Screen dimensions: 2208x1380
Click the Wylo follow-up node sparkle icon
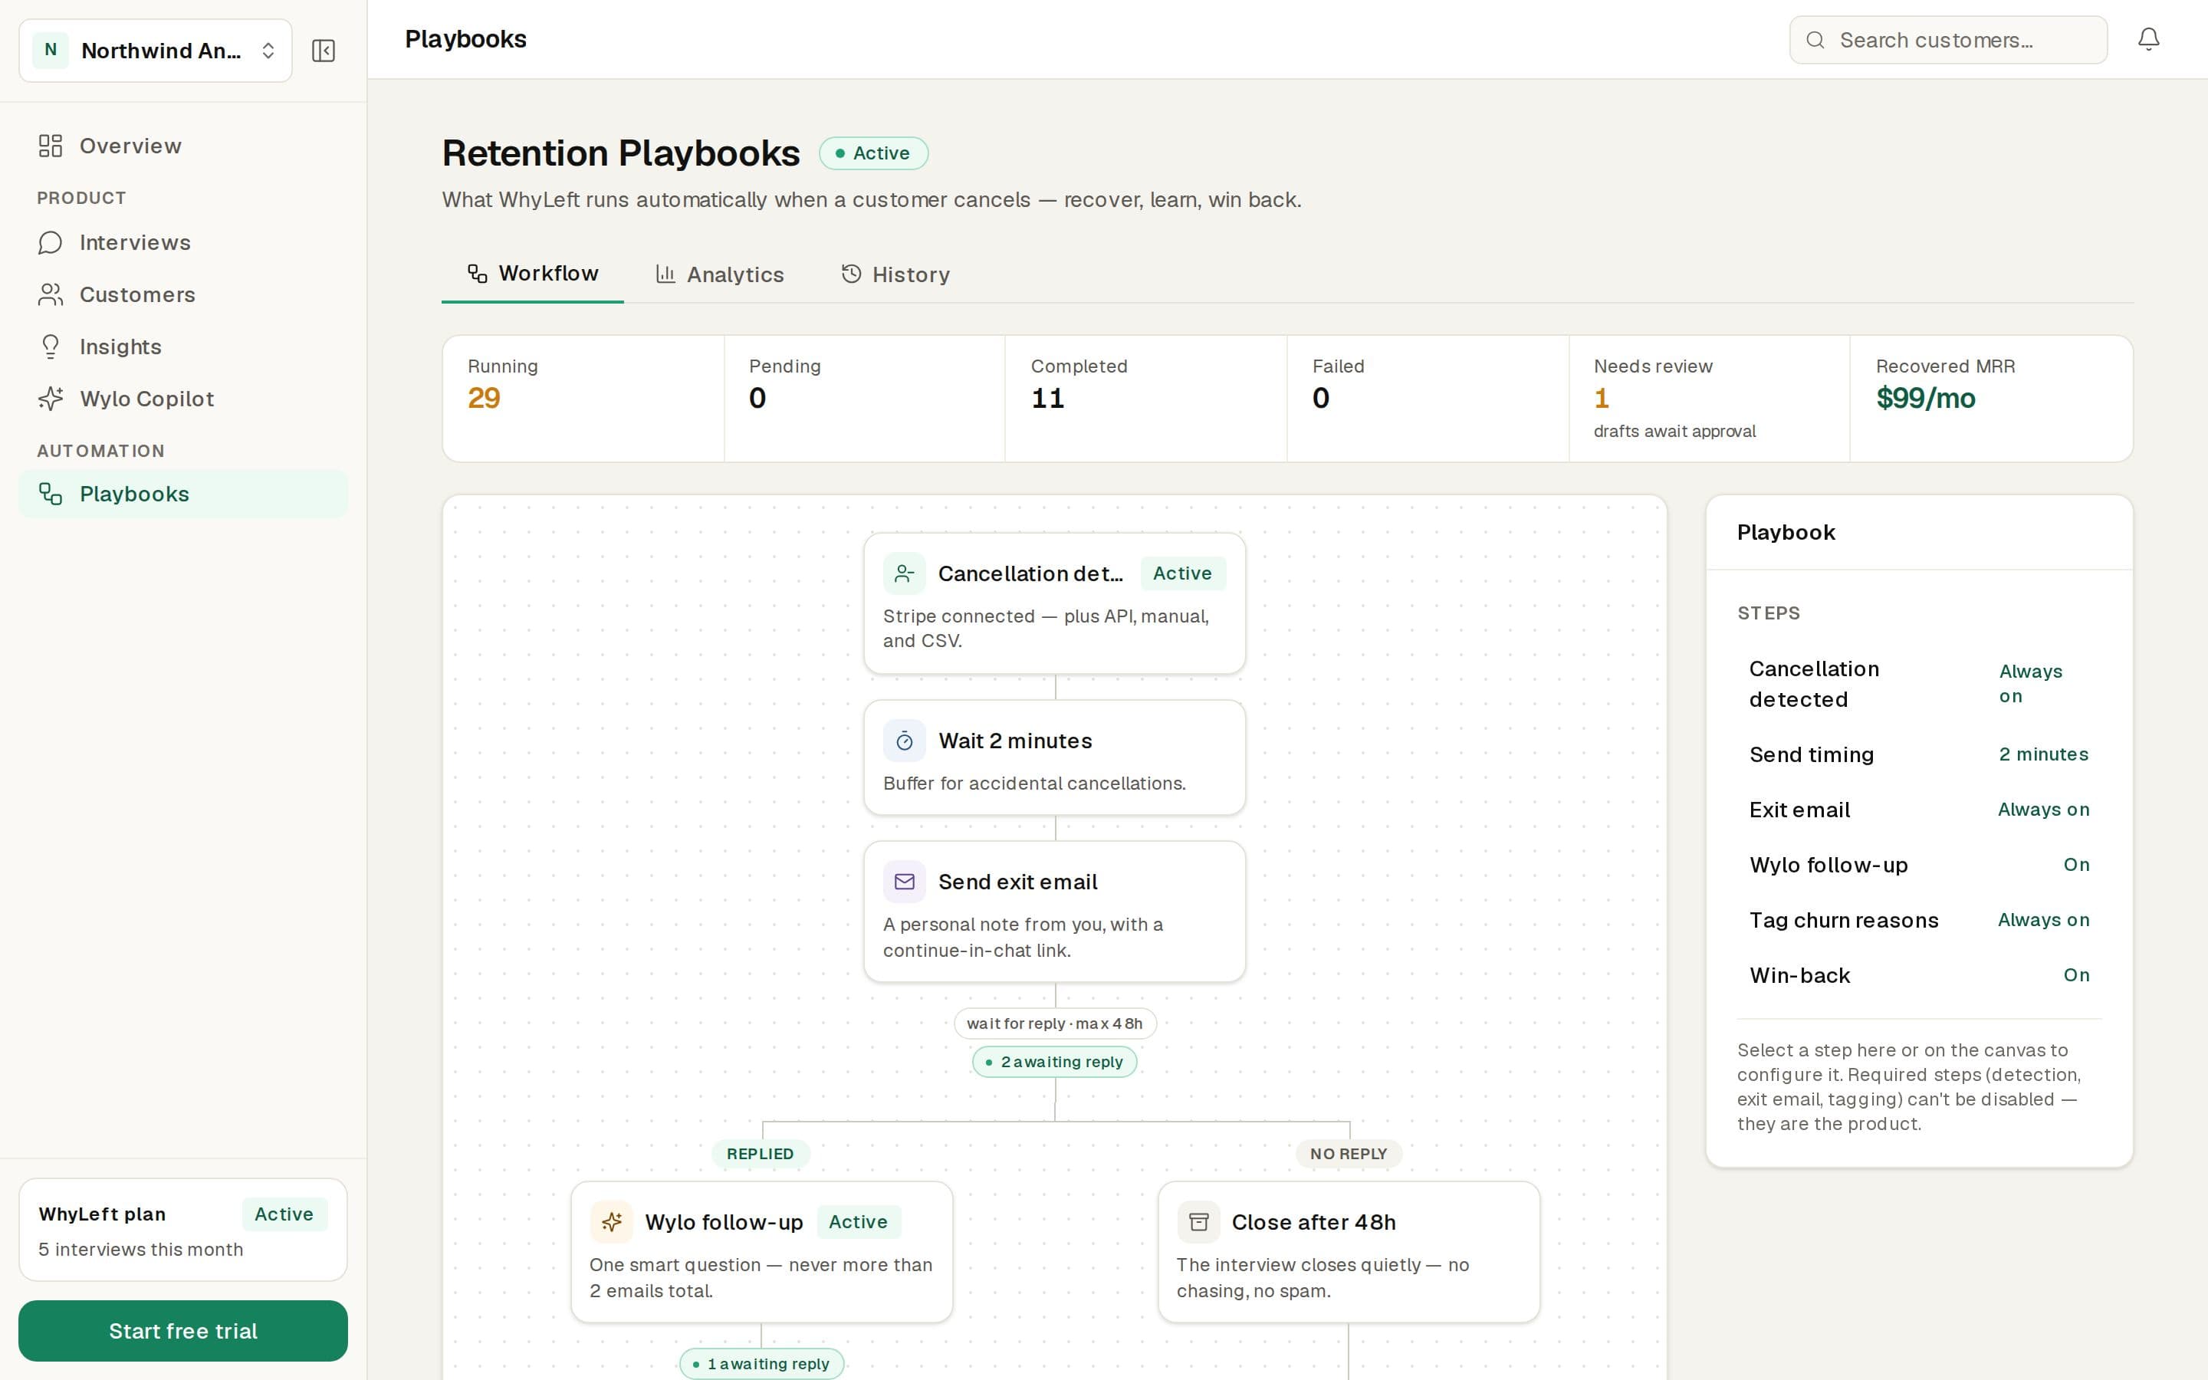click(611, 1221)
